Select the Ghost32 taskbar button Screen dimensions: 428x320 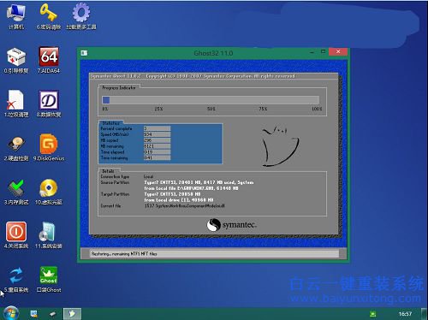(x=72, y=314)
